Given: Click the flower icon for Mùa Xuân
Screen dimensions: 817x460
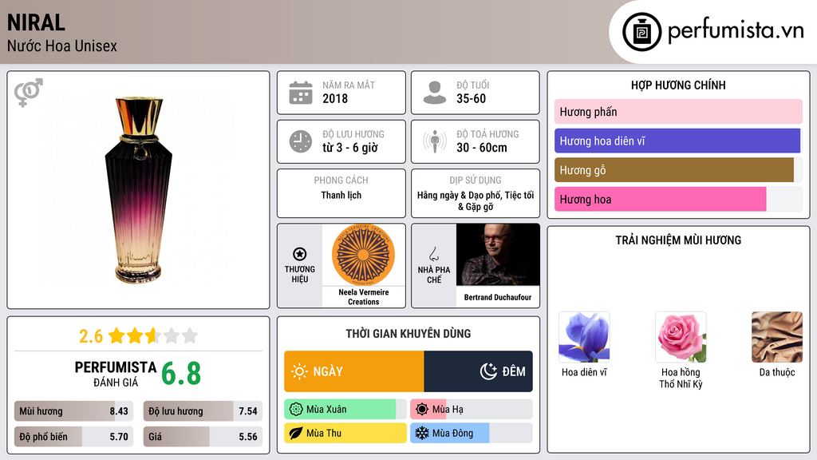Looking at the screenshot, I should coord(296,410).
